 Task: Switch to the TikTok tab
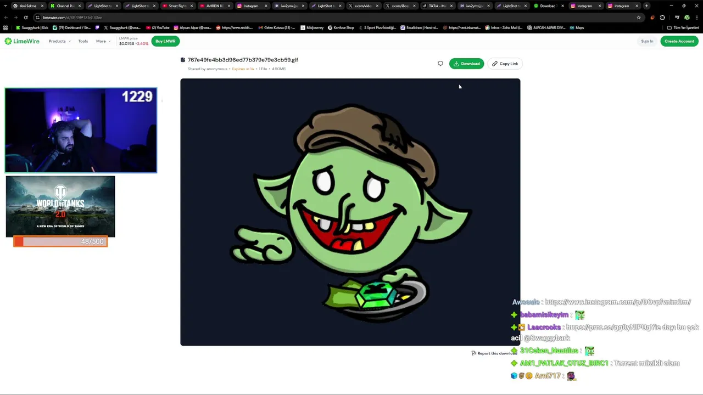pyautogui.click(x=438, y=6)
